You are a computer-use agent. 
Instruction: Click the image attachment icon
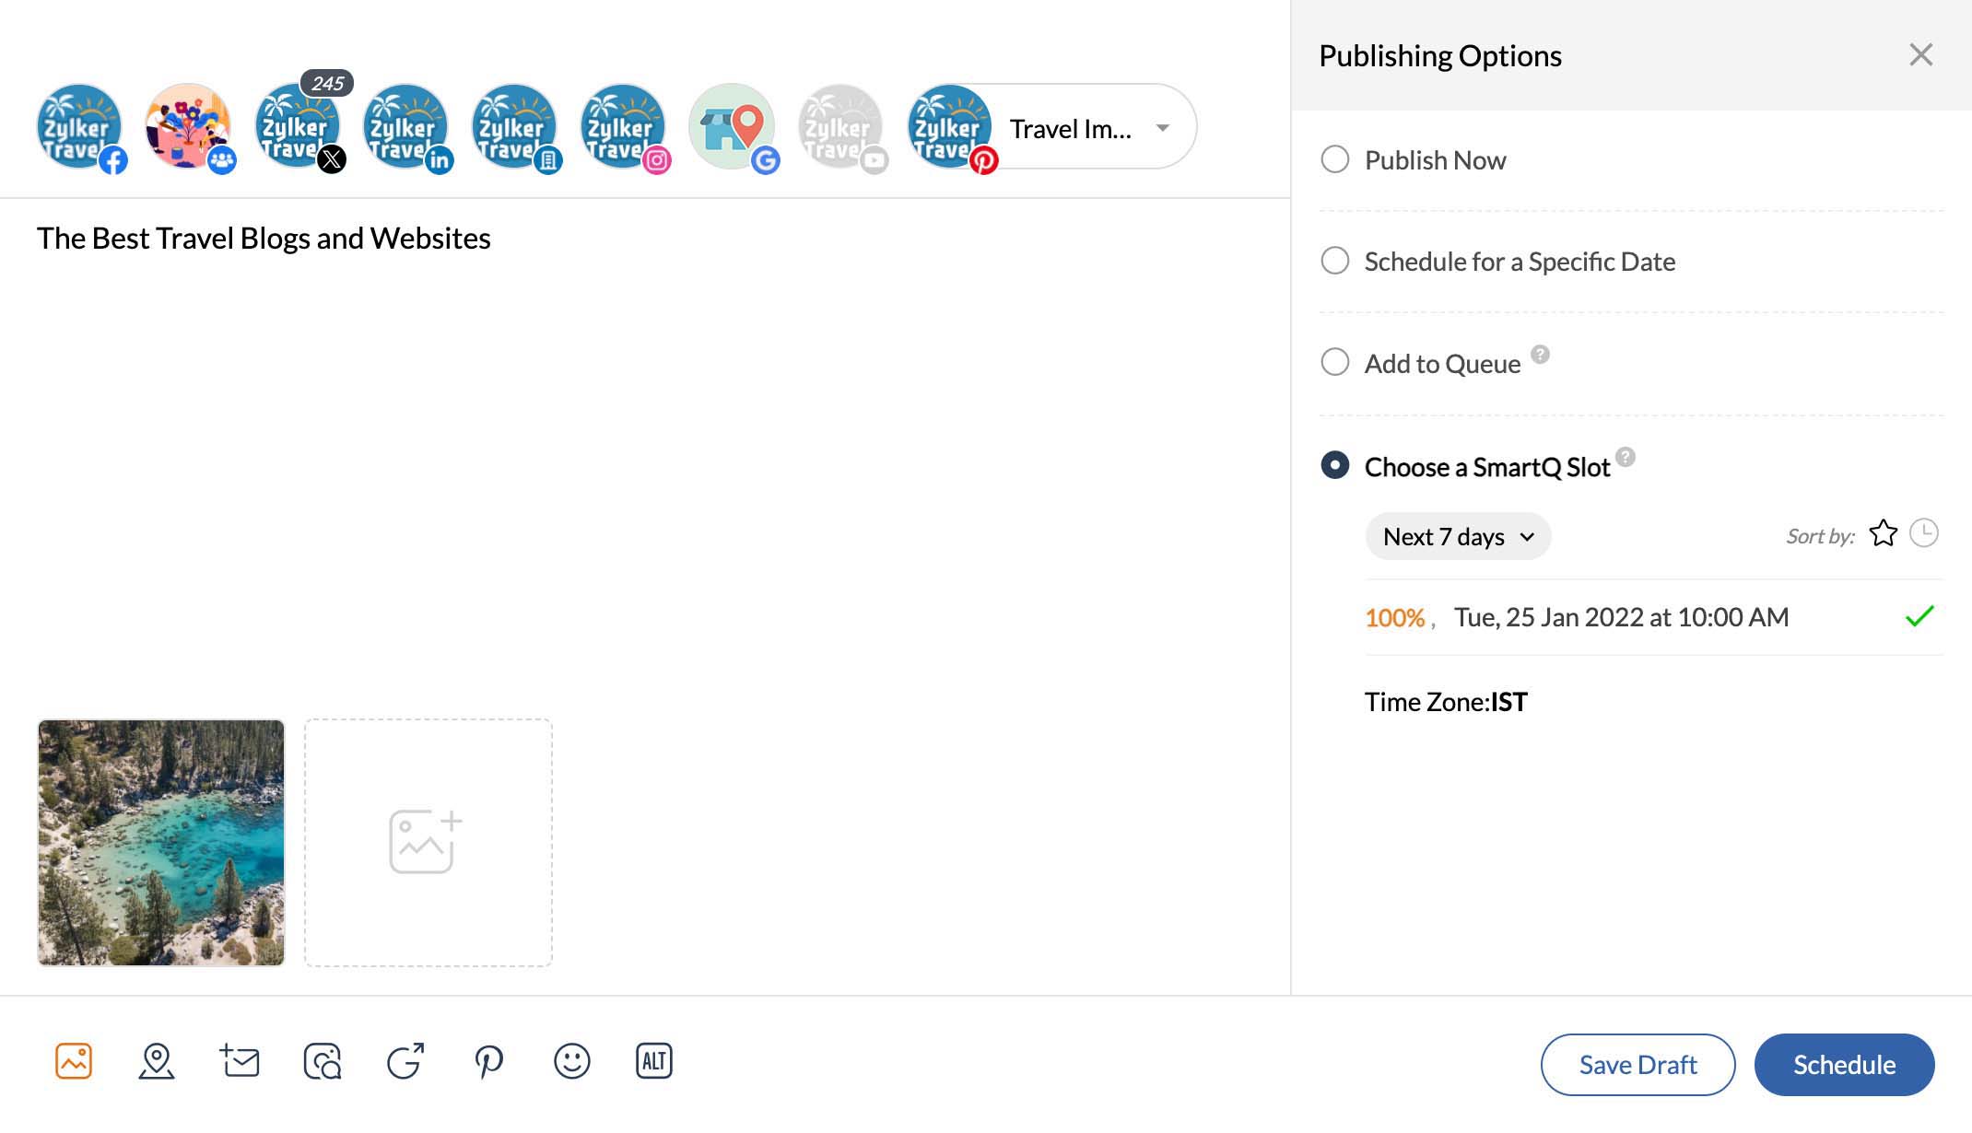74,1061
